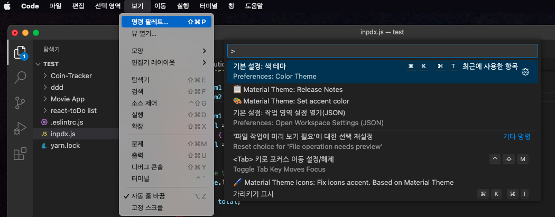Viewport: 555px width, 217px height.
Task: Select Material Theme Icons: Fix icons accent command
Action: 383,182
